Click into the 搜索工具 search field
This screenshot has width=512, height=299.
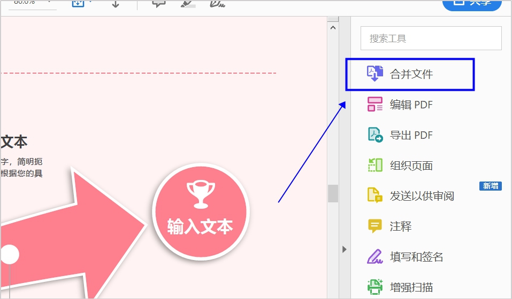[431, 38]
